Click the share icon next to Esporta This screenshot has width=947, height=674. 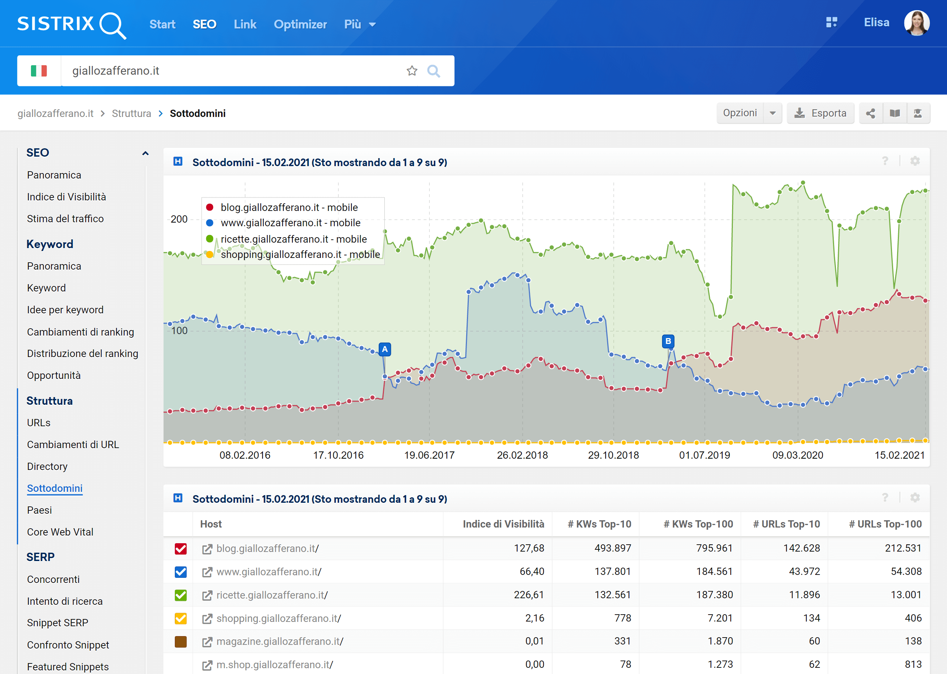869,114
